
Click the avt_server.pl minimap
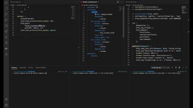[185, 10]
